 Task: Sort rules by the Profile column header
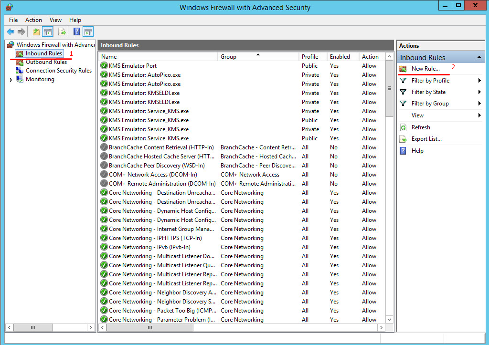click(313, 57)
